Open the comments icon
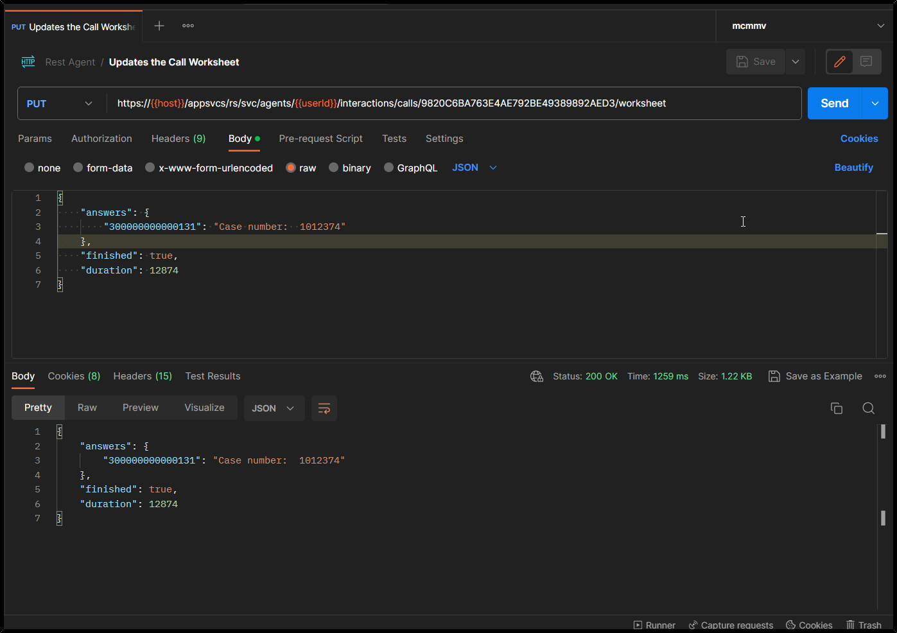897x633 pixels. pyautogui.click(x=866, y=62)
